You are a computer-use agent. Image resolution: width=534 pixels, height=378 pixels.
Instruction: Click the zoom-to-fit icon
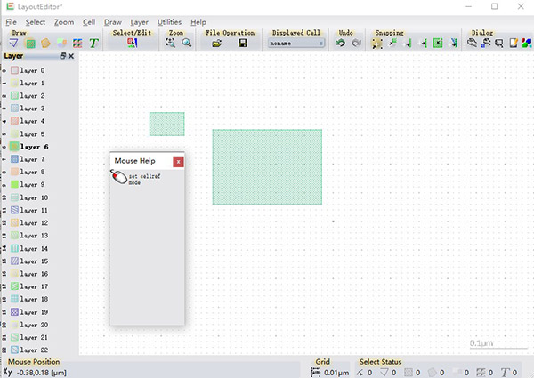click(170, 43)
